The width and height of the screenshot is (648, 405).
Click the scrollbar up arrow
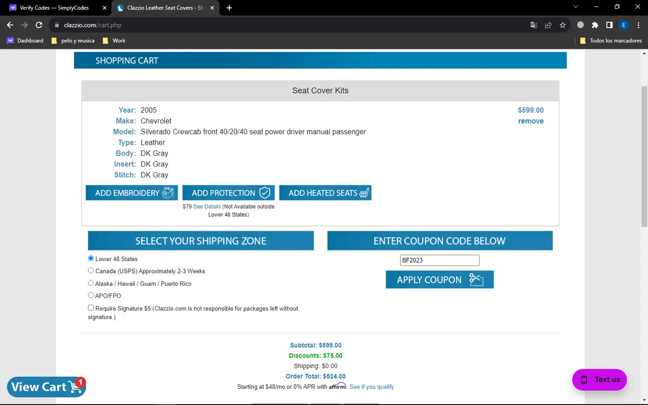644,54
